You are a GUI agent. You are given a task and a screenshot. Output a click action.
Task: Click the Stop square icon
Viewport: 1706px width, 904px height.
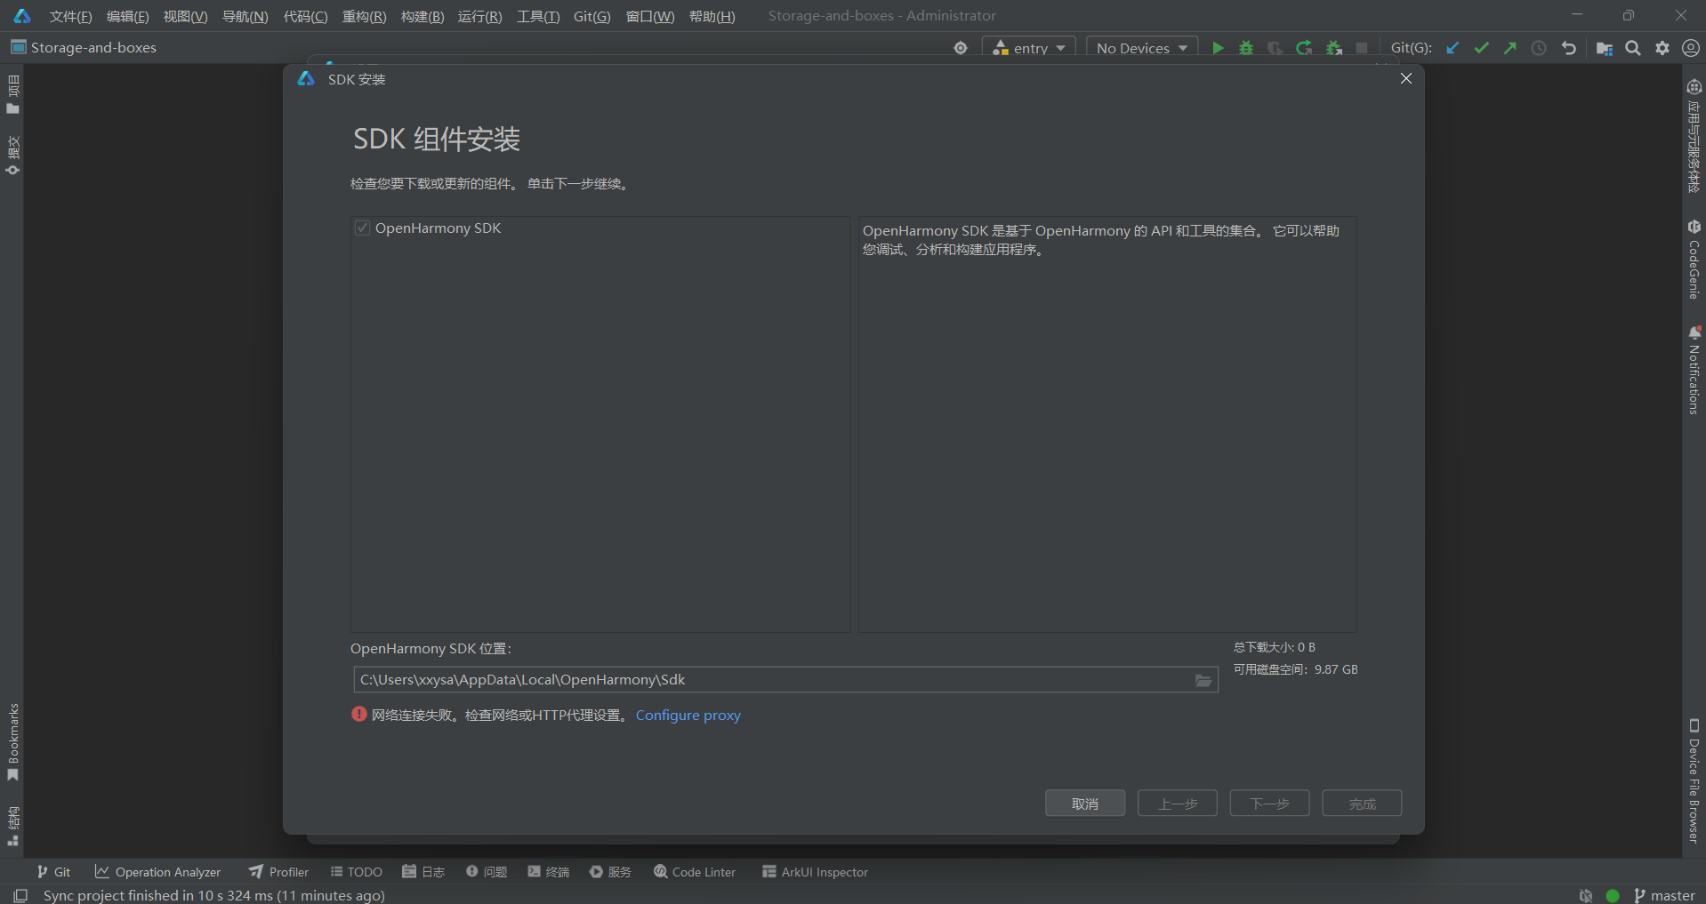pyautogui.click(x=1362, y=48)
